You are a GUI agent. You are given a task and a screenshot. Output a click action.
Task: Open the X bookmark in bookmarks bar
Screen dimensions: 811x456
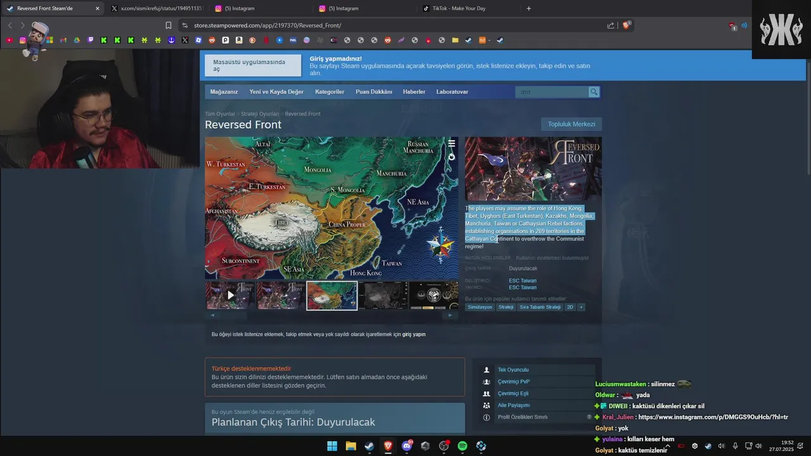184,40
